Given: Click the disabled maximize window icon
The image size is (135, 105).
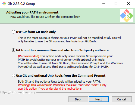Looking at the screenshot, I should pos(116,4).
